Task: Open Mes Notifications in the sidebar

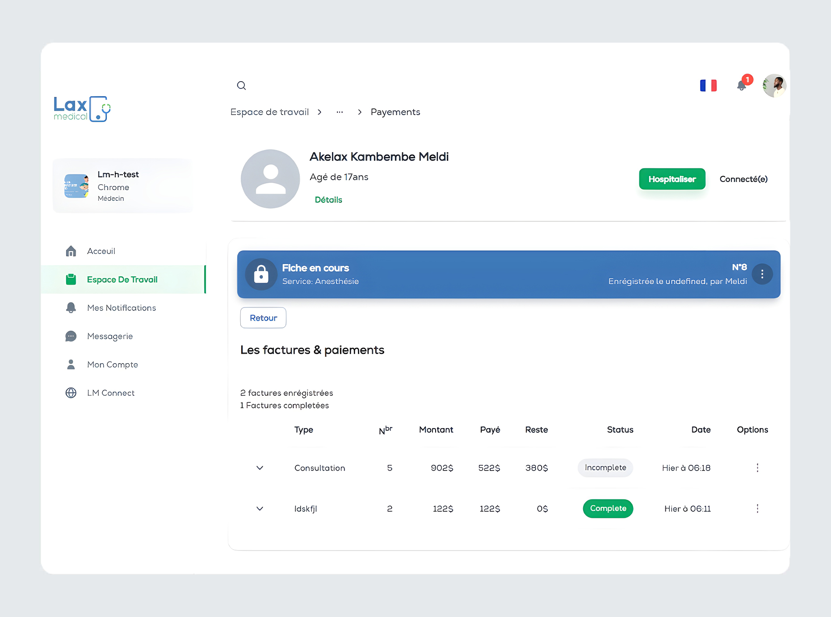Action: click(x=121, y=308)
